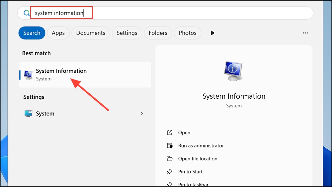Click the magnifier search icon

27,13
